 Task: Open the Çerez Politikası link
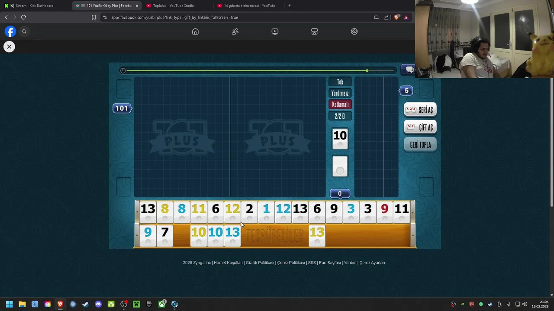pyautogui.click(x=291, y=263)
